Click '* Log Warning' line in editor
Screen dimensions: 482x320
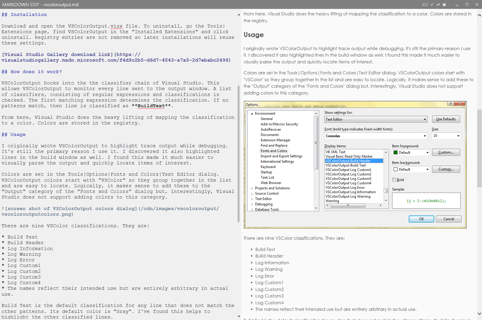pos(21,254)
